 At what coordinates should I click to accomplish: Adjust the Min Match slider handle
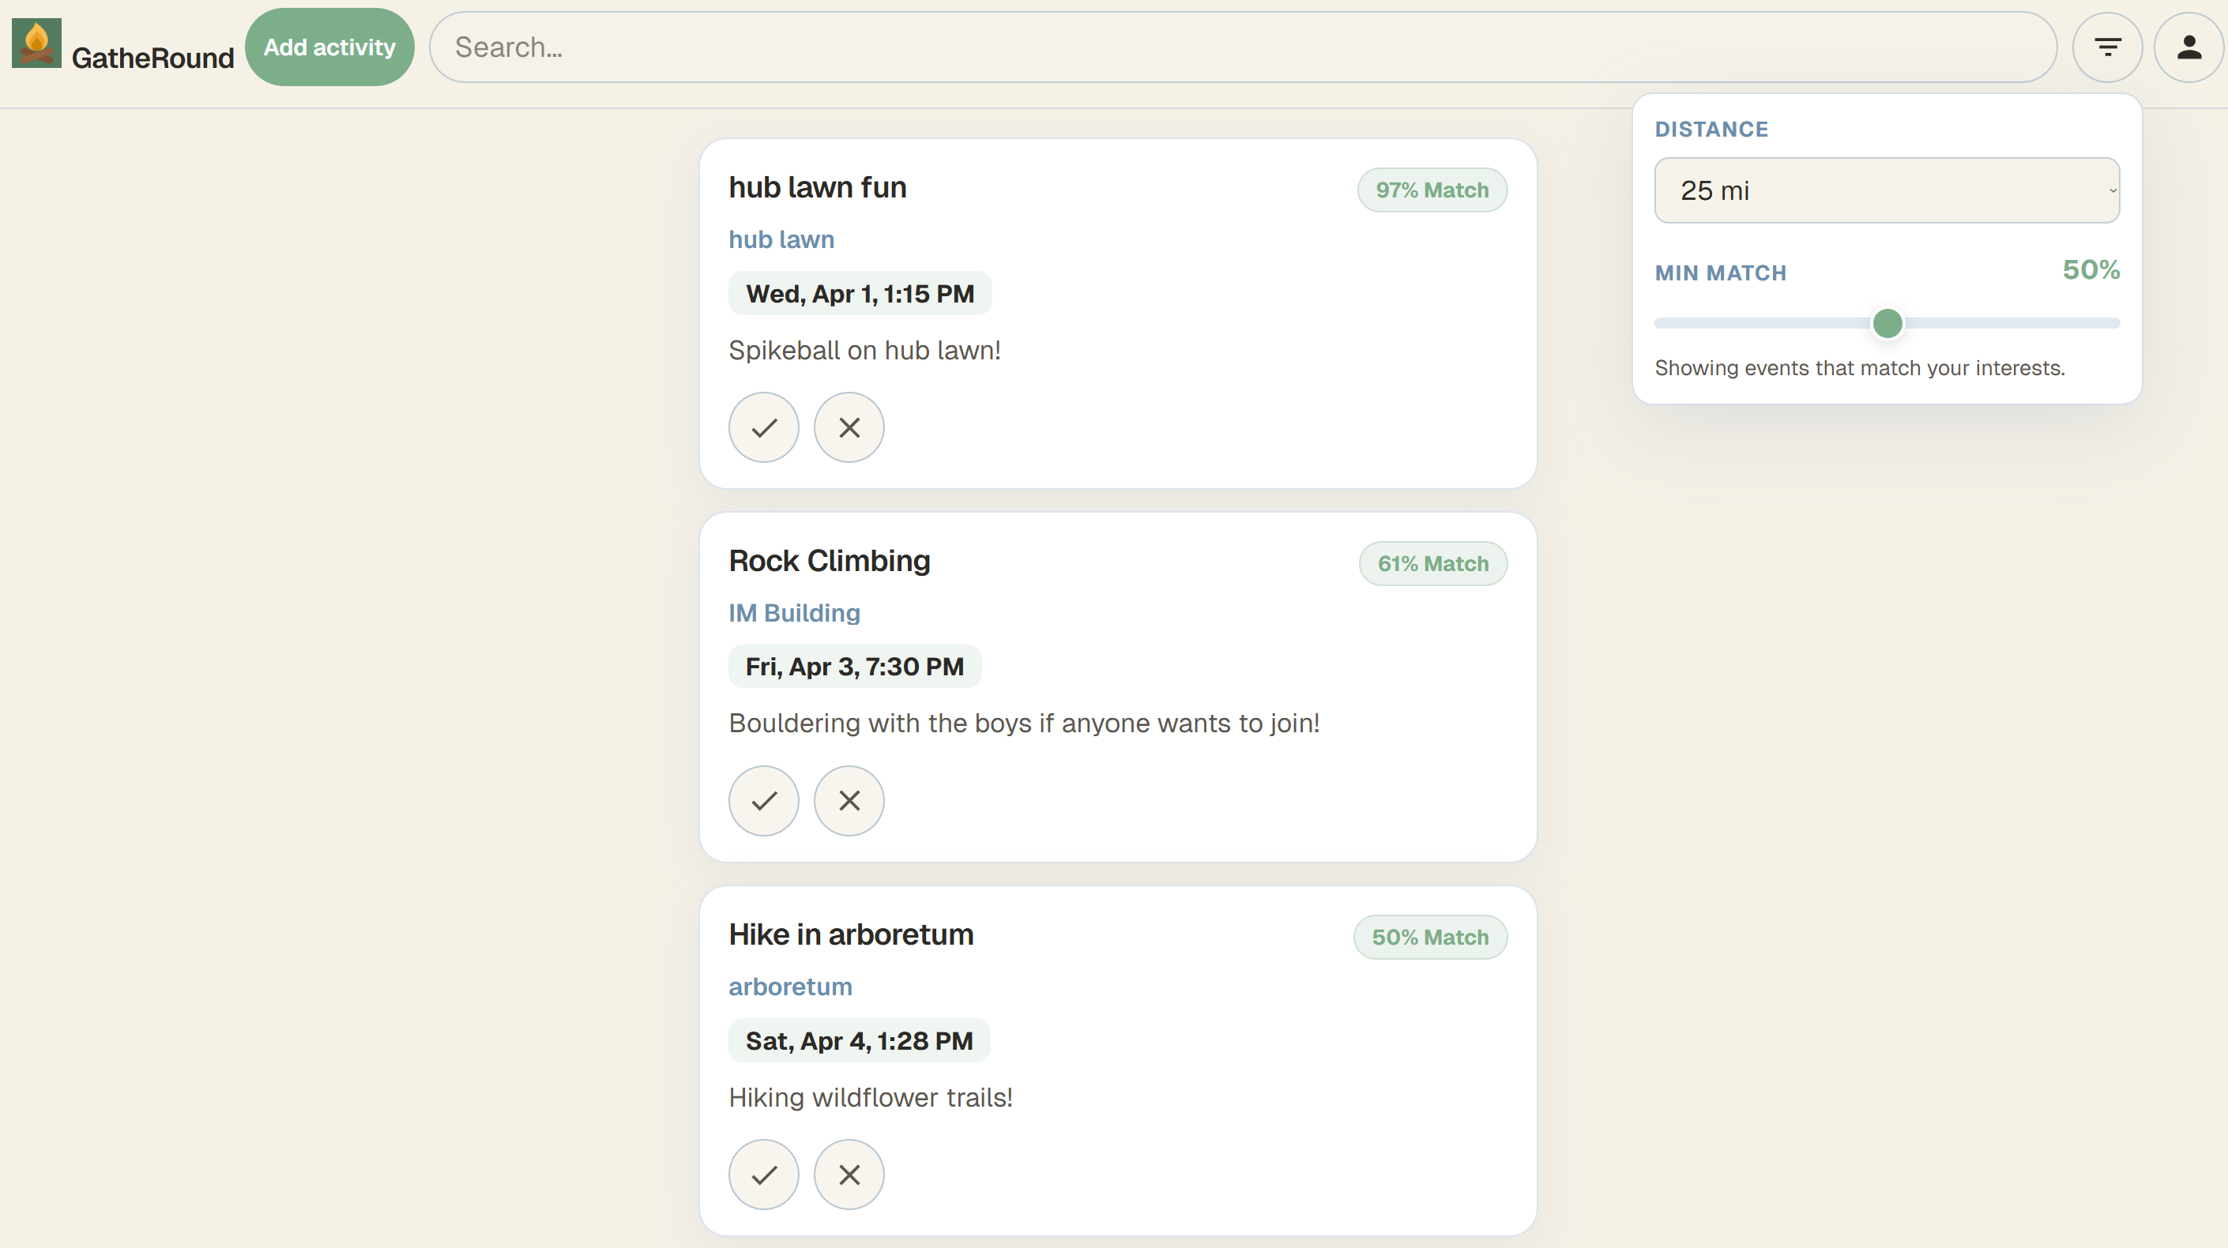click(1887, 324)
